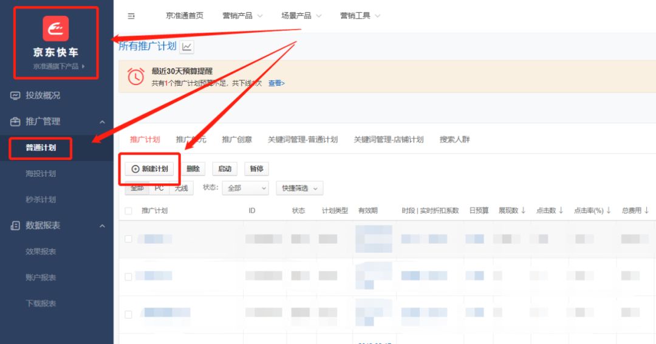This screenshot has height=344, width=656.
Task: Expand 京准通旗下产品 arrow
Action: coord(83,66)
